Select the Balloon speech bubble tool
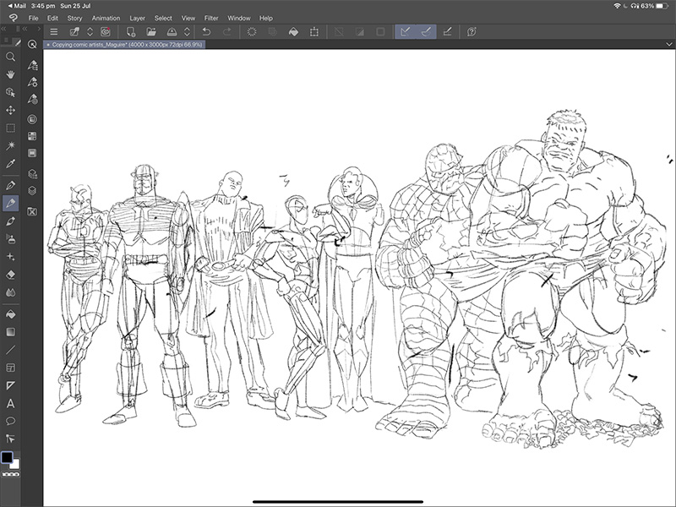 coord(10,421)
